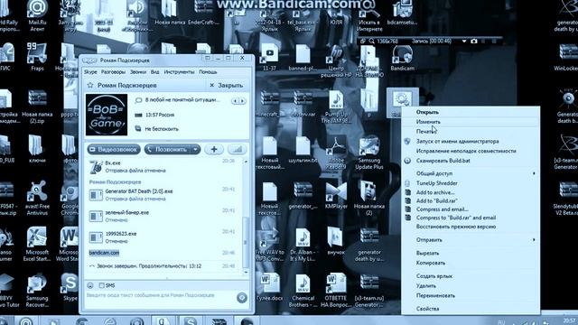Open the avast! Free Antivirus shortcut
Screen dimensions: 578x325
(x=37, y=198)
